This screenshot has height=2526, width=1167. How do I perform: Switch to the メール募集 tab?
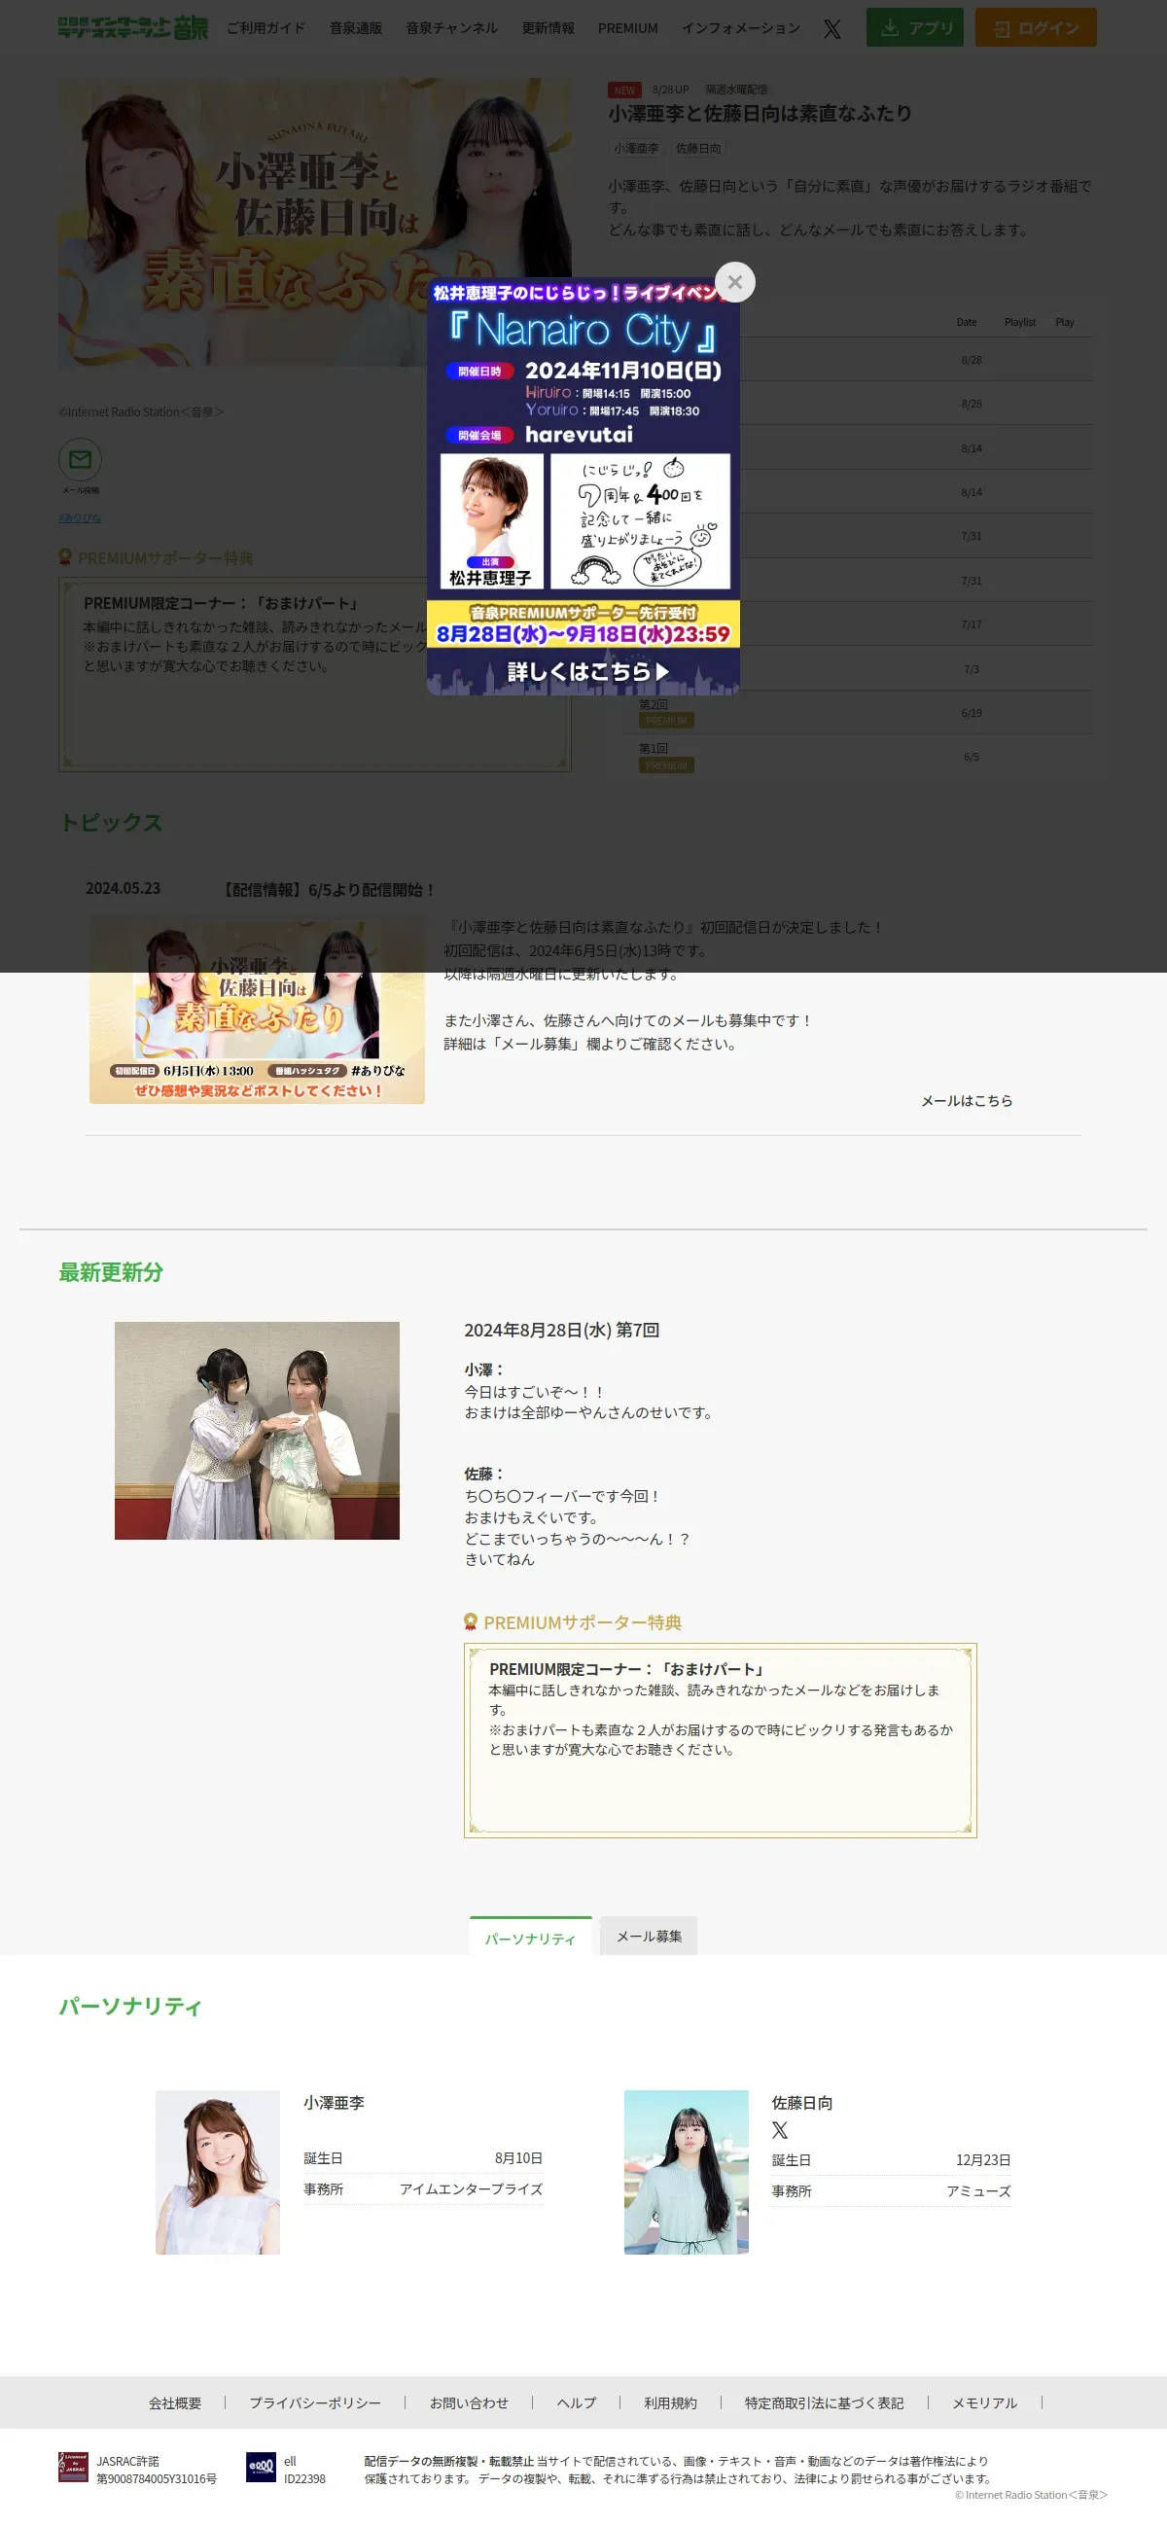[x=649, y=1936]
